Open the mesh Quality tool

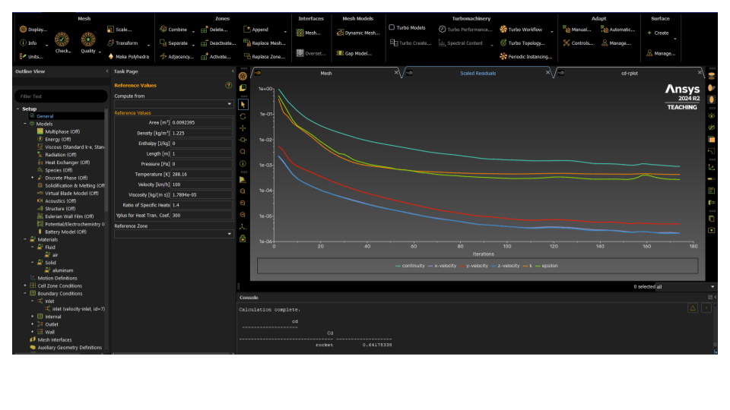pyautogui.click(x=88, y=39)
